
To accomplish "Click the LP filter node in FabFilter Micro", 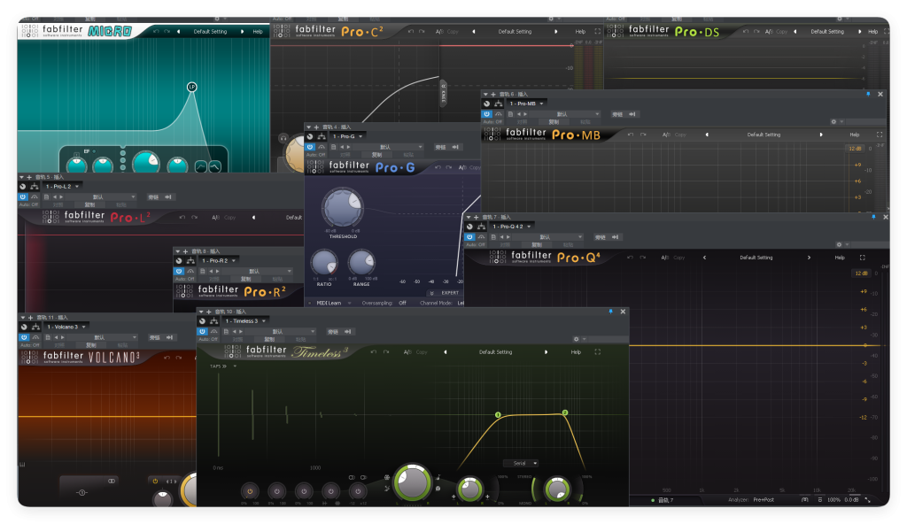I will tap(192, 87).
